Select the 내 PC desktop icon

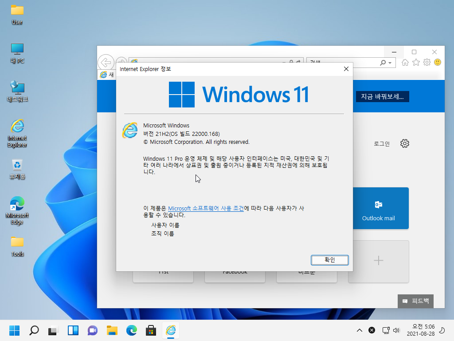[17, 53]
